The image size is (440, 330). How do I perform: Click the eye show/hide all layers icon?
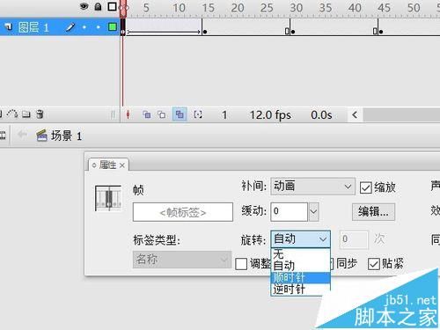tap(84, 6)
